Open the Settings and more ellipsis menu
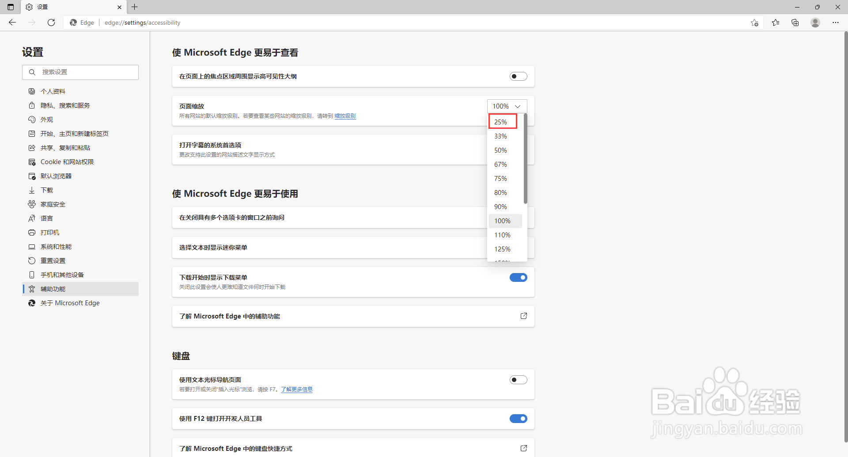The height and width of the screenshot is (457, 848). (836, 22)
